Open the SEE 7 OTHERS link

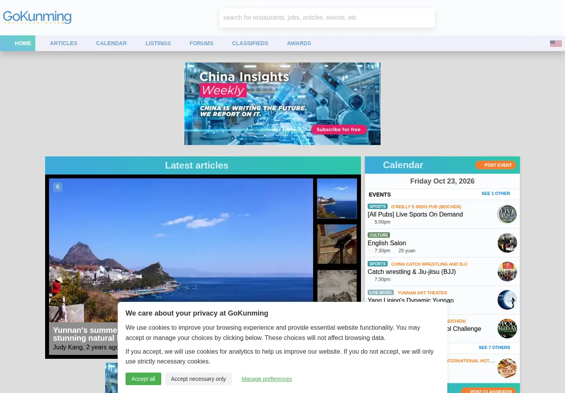click(x=494, y=347)
